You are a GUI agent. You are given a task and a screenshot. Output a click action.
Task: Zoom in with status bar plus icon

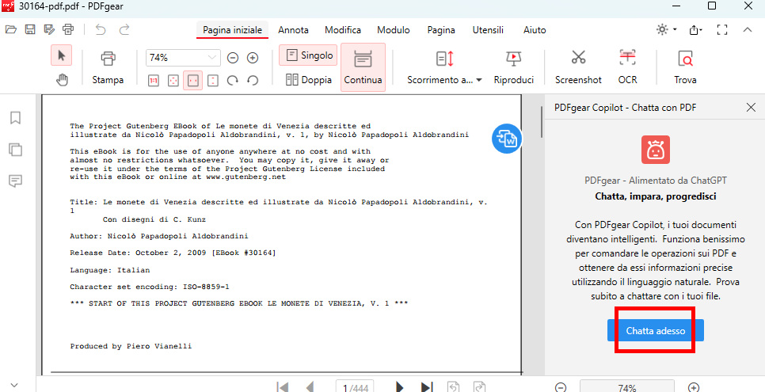pos(693,388)
